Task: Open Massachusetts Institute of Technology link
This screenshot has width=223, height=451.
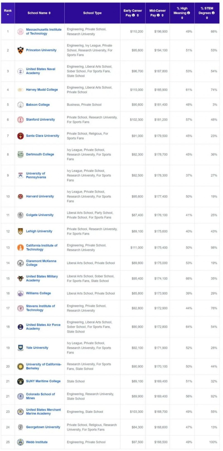Action: coord(44,32)
